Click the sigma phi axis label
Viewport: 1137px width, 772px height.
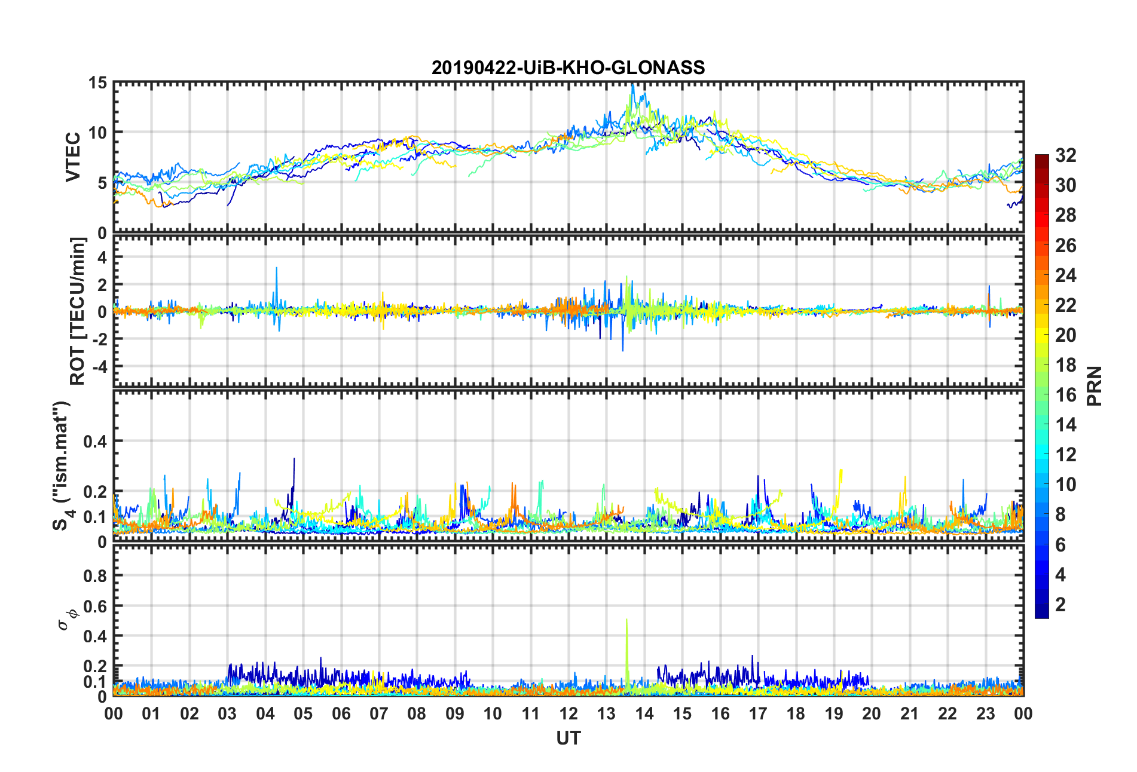pos(66,619)
